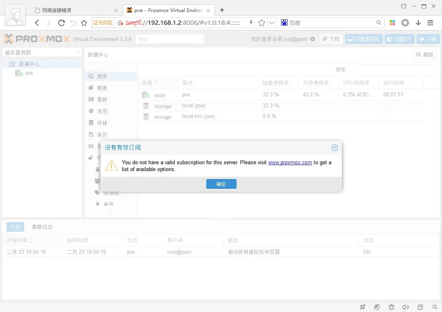Select the node pve row
The height and width of the screenshot is (312, 442).
280,95
